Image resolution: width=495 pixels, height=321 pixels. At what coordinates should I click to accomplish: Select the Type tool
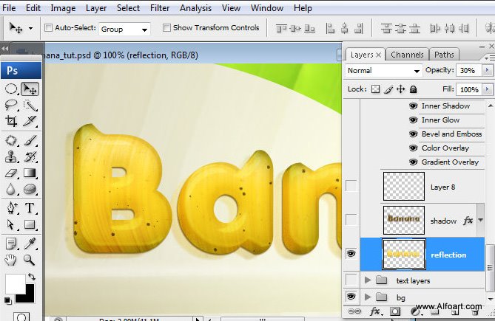tap(30, 208)
